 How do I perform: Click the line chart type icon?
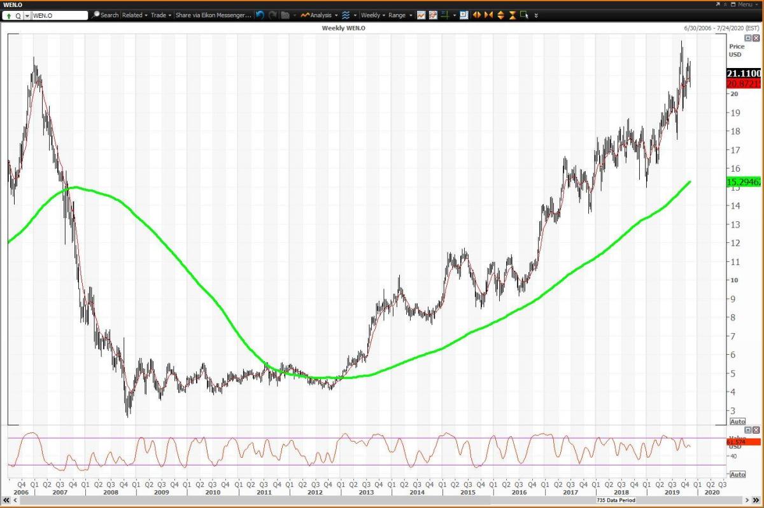pos(421,15)
